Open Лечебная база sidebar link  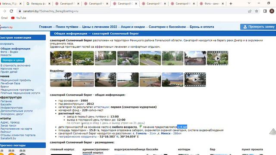[10, 83]
